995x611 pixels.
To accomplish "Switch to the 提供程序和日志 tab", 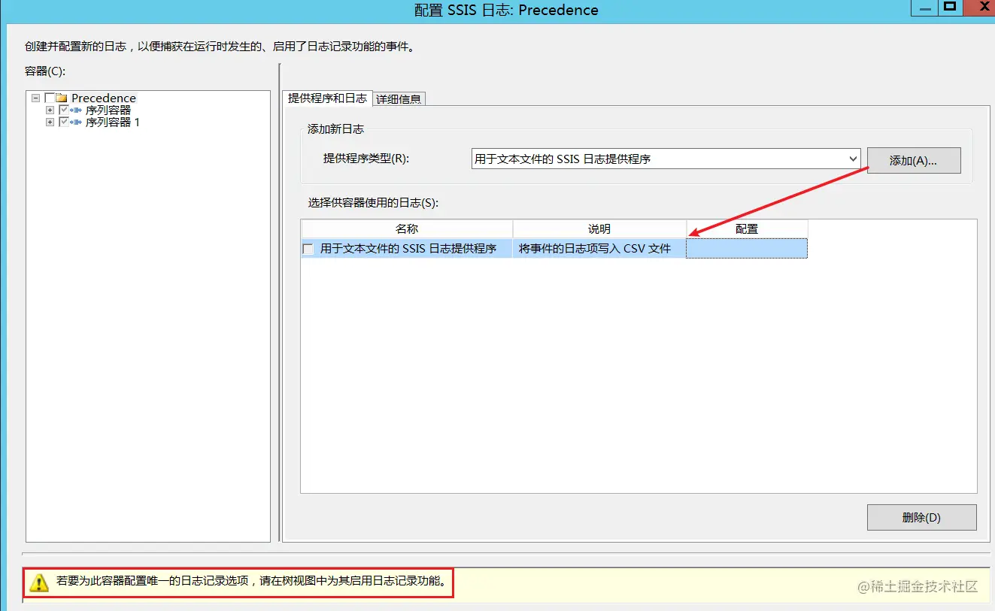I will click(327, 98).
